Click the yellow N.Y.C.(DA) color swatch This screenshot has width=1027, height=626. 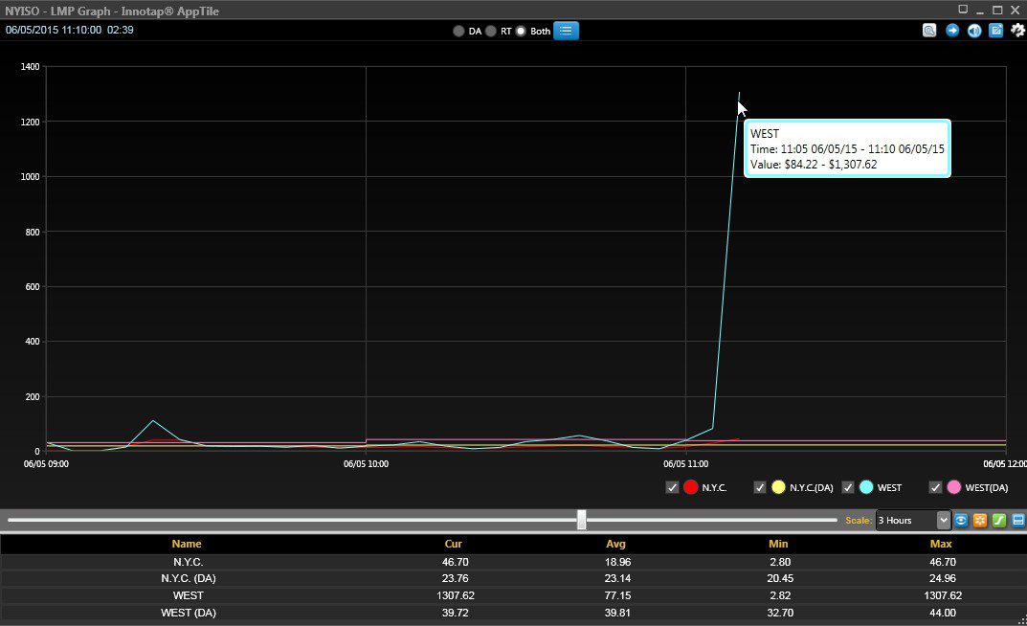778,487
